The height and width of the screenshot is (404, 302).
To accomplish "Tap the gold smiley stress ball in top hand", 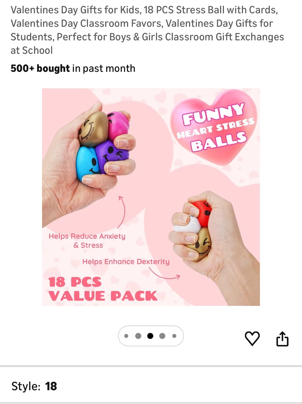I will coord(92,129).
